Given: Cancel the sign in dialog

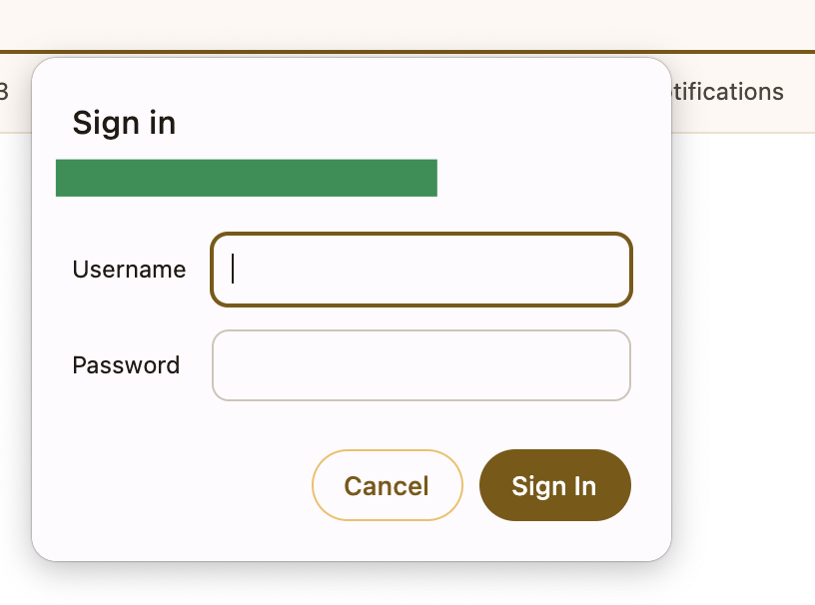Looking at the screenshot, I should [387, 485].
